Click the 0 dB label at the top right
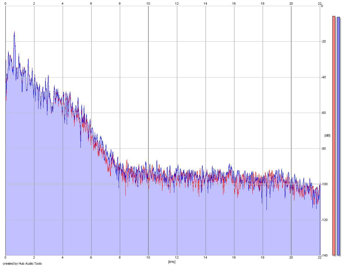The width and height of the screenshot is (344, 267). (x=322, y=6)
